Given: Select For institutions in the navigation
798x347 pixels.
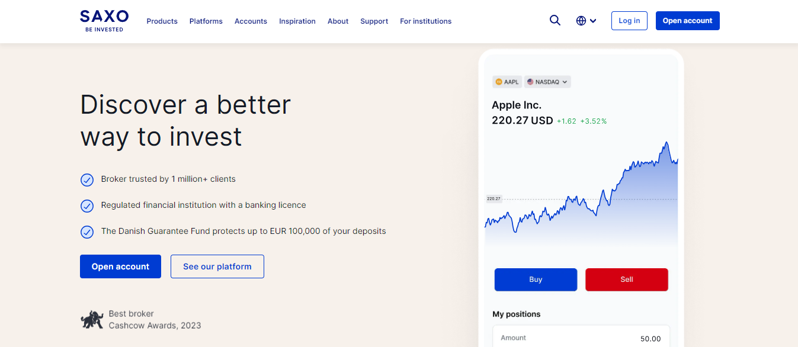Looking at the screenshot, I should tap(425, 21).
